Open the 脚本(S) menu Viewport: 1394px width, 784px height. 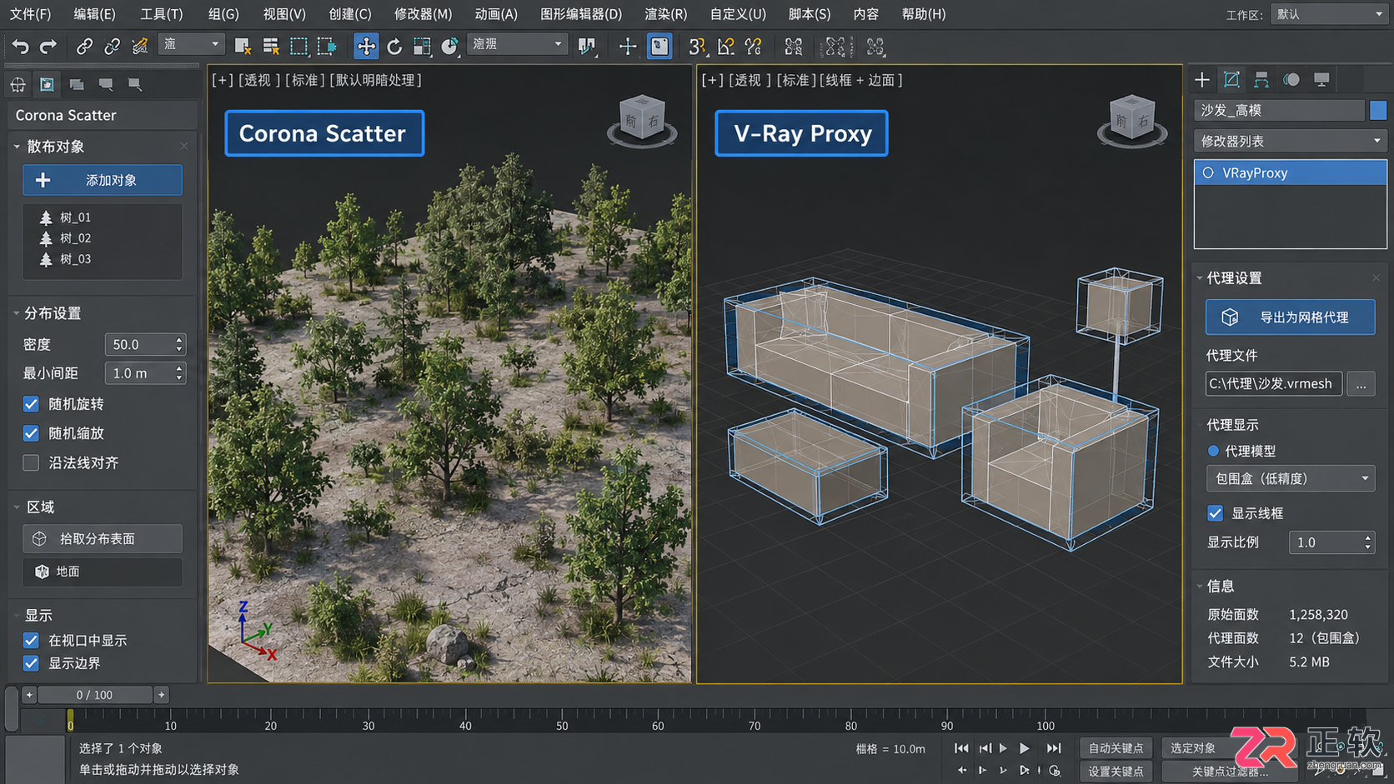click(810, 14)
